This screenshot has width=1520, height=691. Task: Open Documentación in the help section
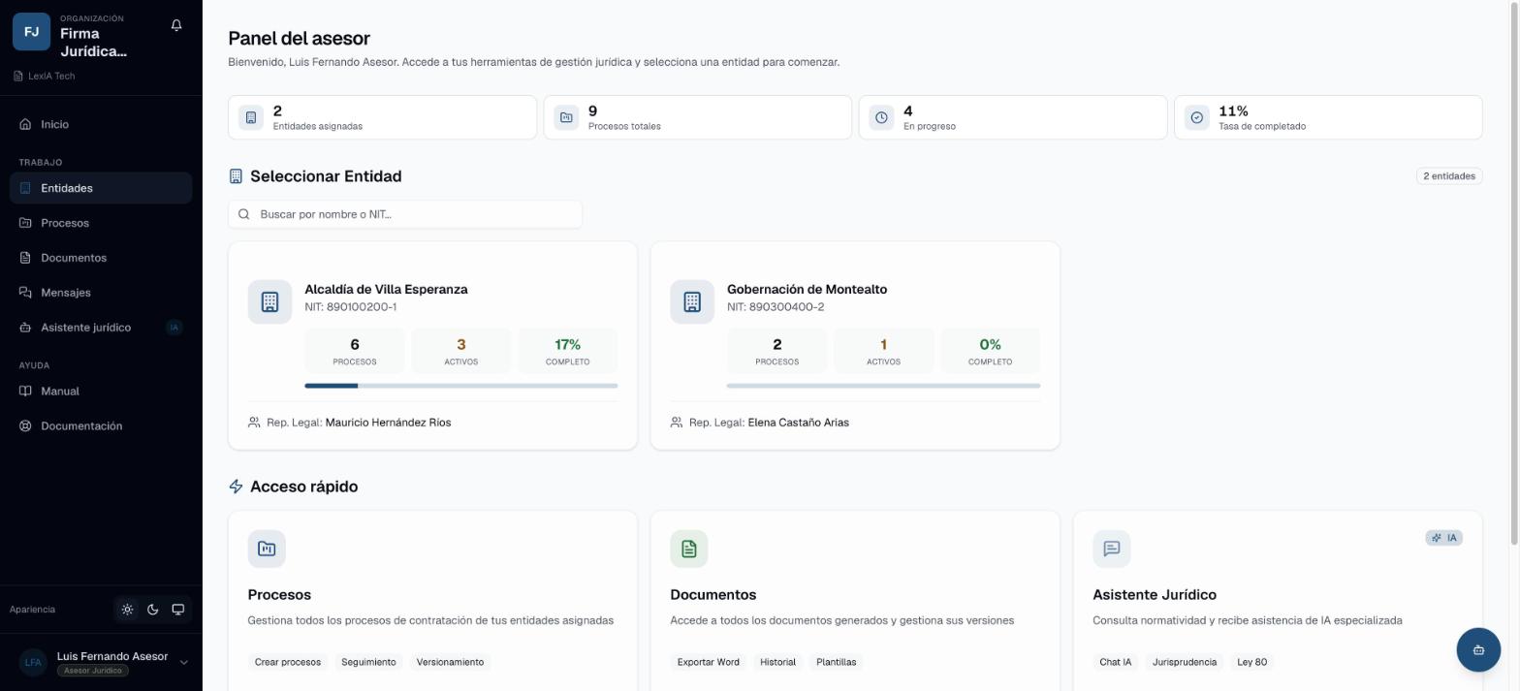(x=101, y=426)
